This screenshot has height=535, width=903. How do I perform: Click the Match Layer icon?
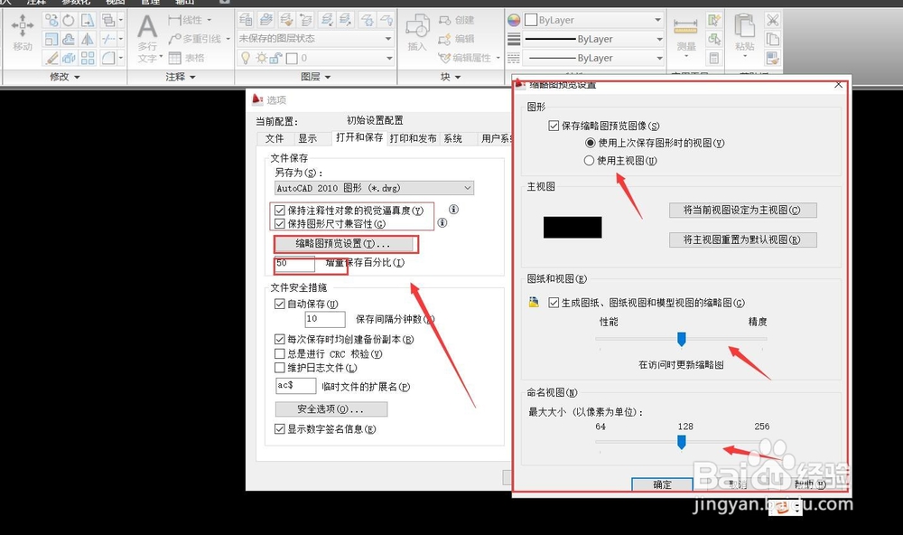(x=286, y=20)
